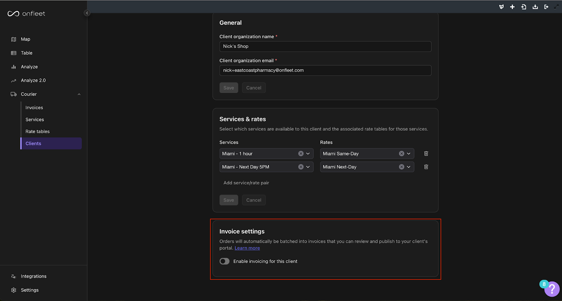Collapse the Courier menu section
Screen dimensions: 562x301
(x=79, y=94)
